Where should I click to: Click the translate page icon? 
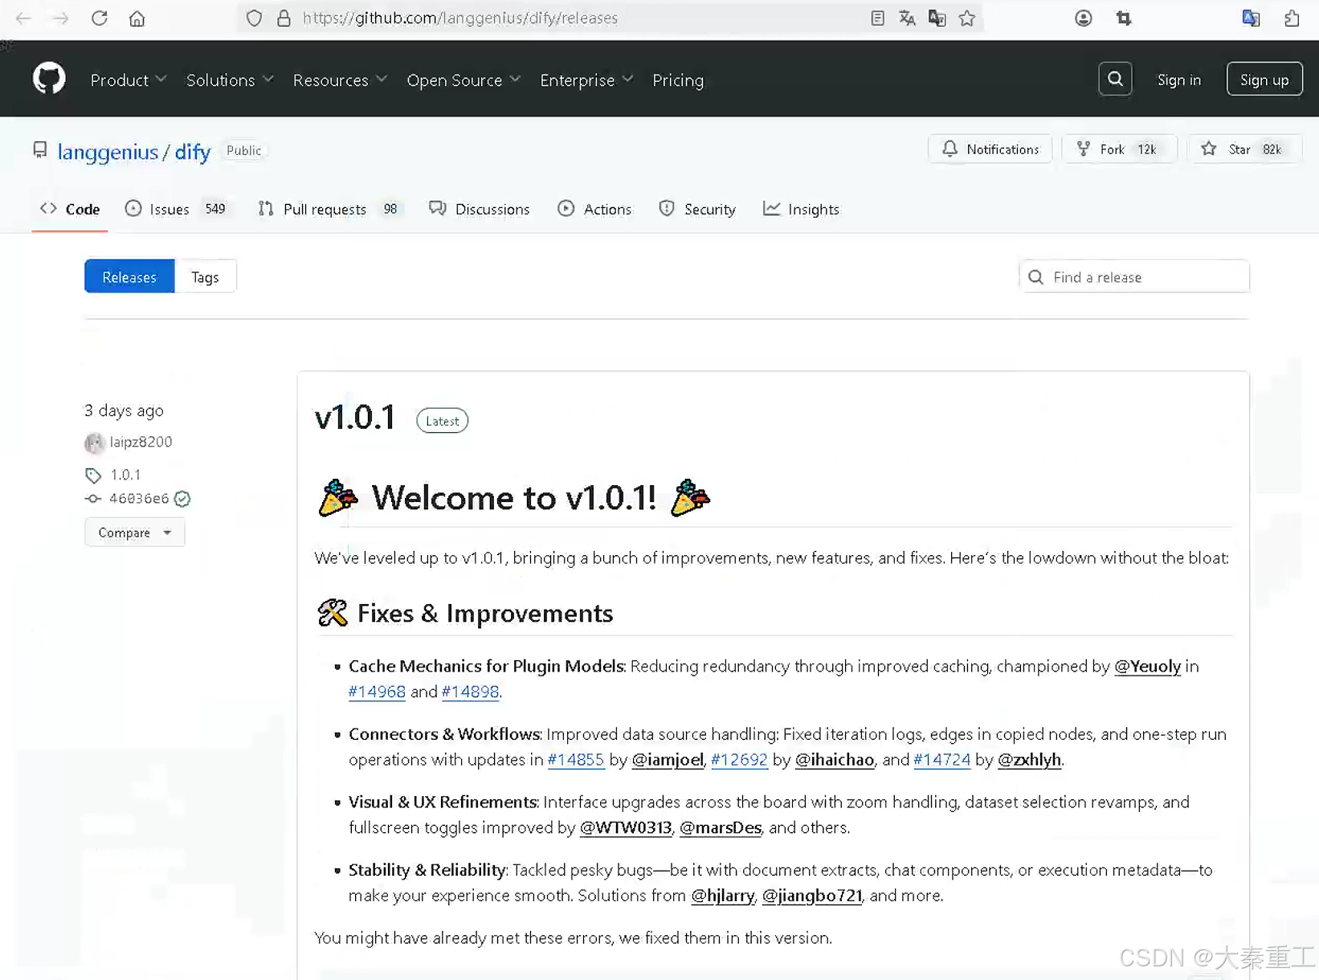(907, 18)
